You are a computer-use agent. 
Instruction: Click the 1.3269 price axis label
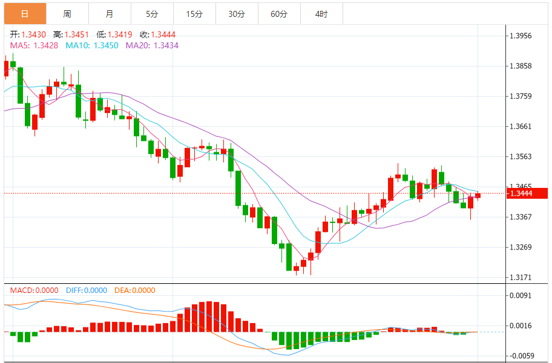pos(521,248)
